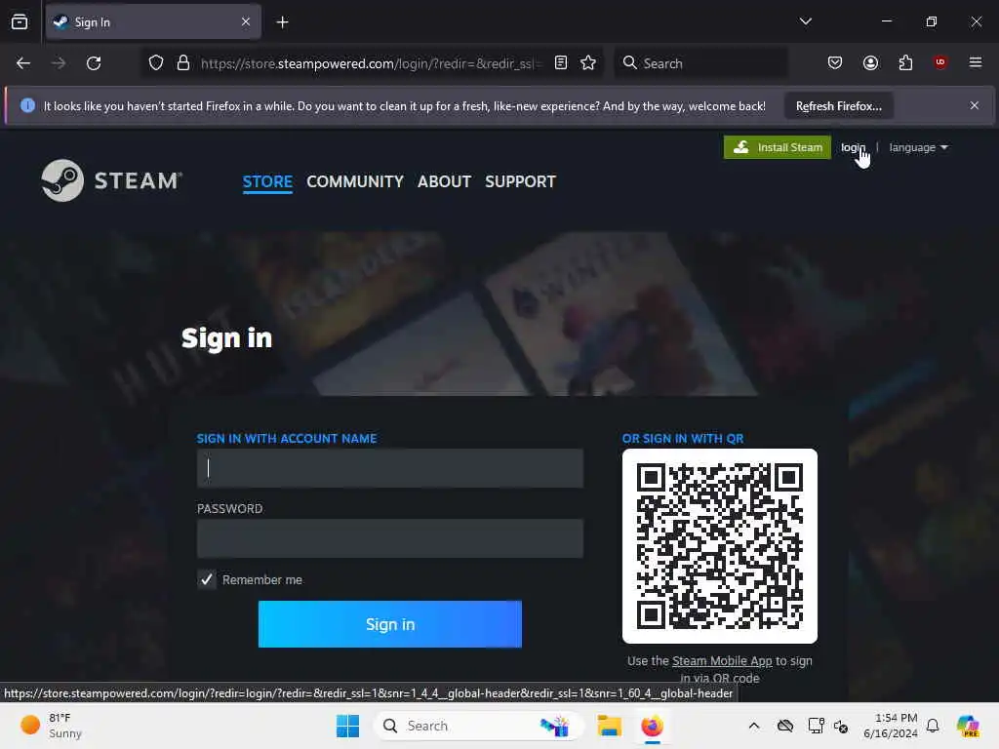This screenshot has width=999, height=749.
Task: Click the OneDrive cloud tray icon
Action: tap(785, 726)
